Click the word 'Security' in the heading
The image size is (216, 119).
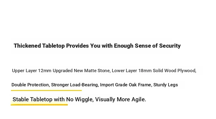[x=170, y=46]
